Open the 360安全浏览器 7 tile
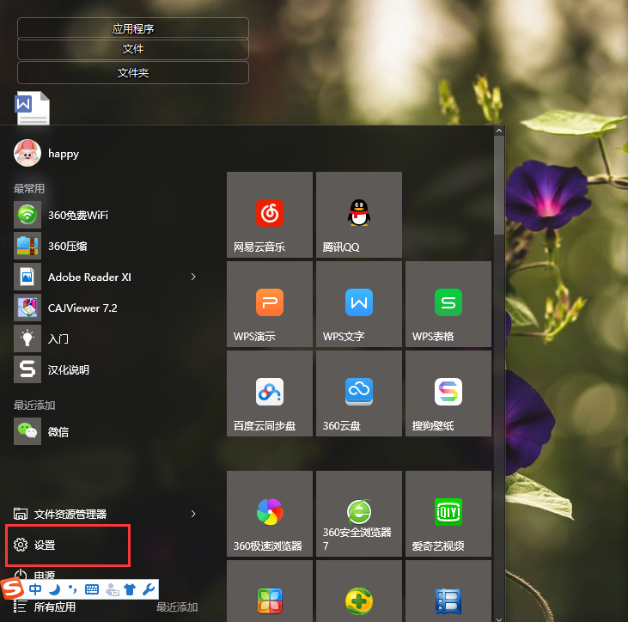 pos(359,514)
